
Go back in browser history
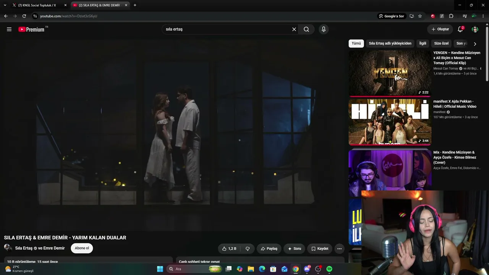coord(6,16)
